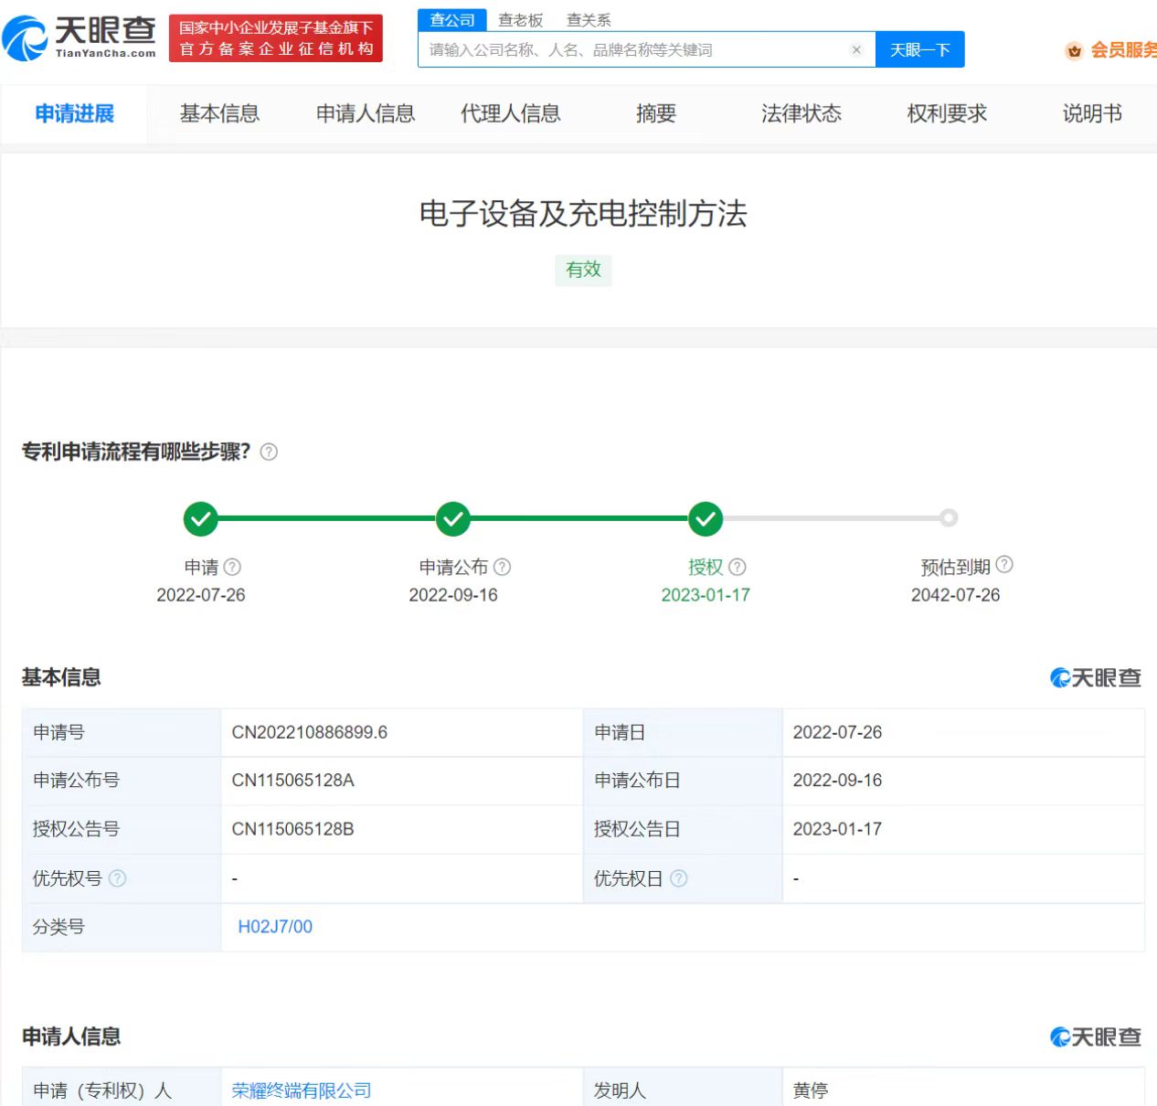Screen dimensions: 1157x1106
Task: Click the question mark icon next to 申请
Action: 232,567
